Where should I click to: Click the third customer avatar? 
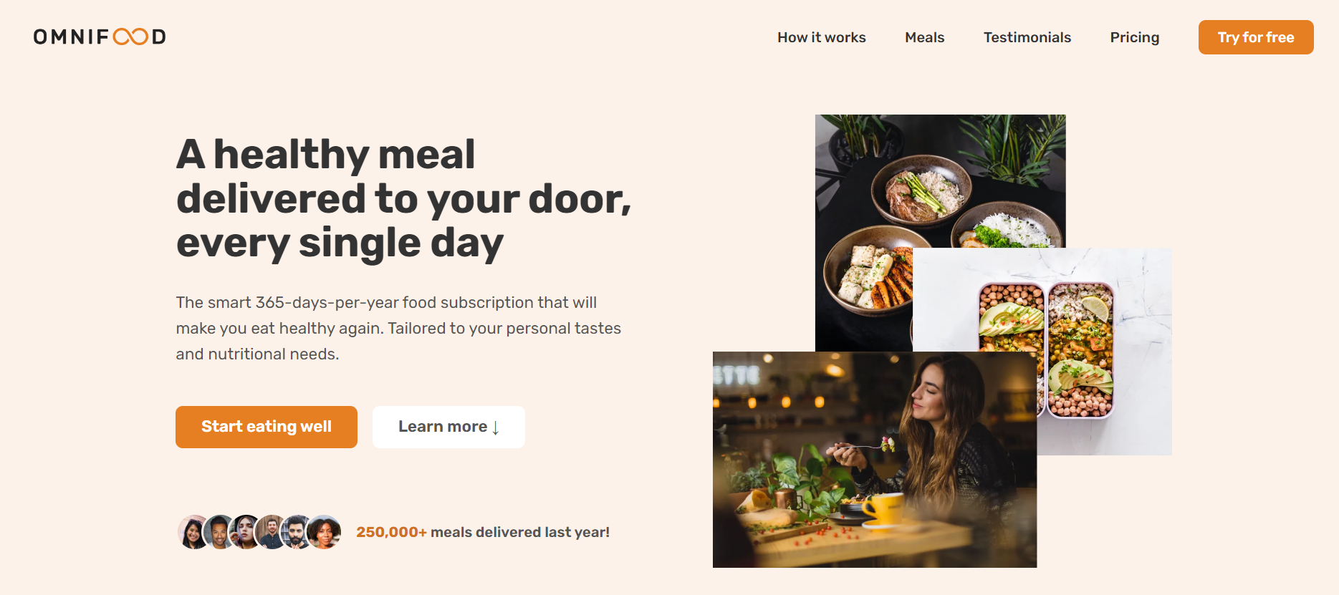[x=246, y=532]
